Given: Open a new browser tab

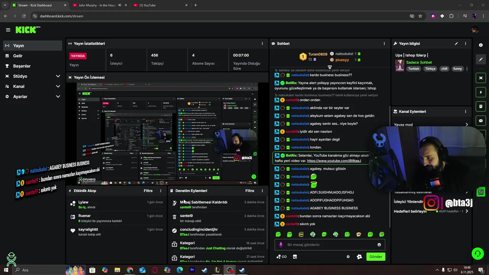Looking at the screenshot, I should (x=196, y=5).
